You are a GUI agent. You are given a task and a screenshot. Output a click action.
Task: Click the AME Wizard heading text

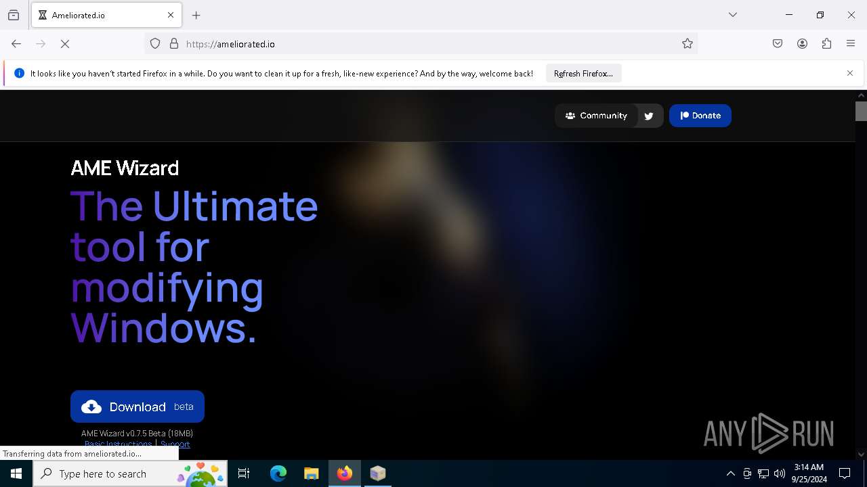click(x=125, y=168)
